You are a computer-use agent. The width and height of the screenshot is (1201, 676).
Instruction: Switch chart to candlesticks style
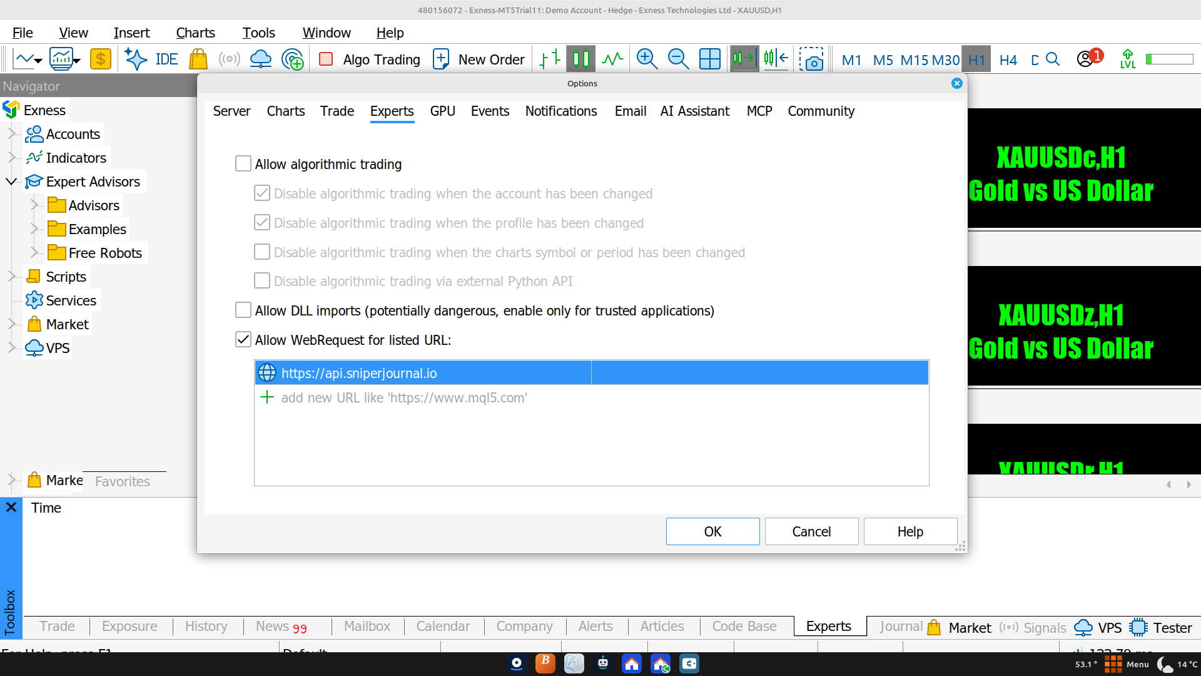coord(580,59)
